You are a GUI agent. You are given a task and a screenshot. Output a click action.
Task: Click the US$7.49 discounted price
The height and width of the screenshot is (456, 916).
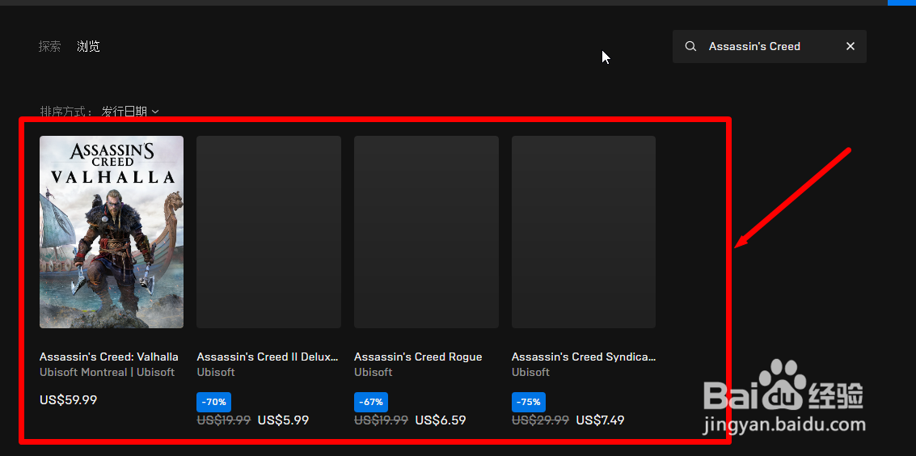click(600, 420)
